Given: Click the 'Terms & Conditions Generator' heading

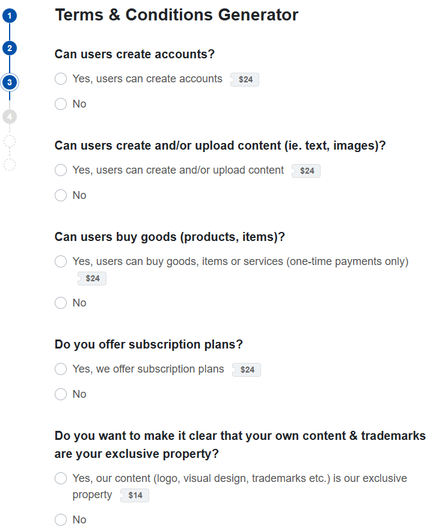Looking at the screenshot, I should tap(176, 15).
